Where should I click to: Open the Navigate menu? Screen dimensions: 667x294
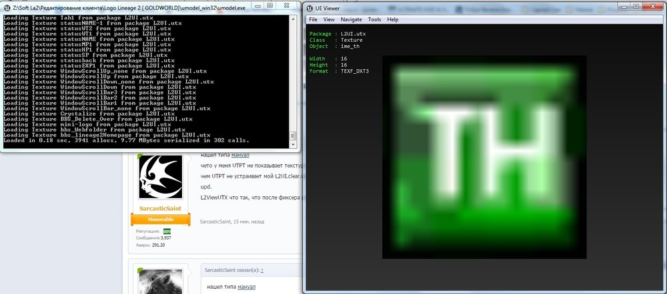click(x=352, y=19)
